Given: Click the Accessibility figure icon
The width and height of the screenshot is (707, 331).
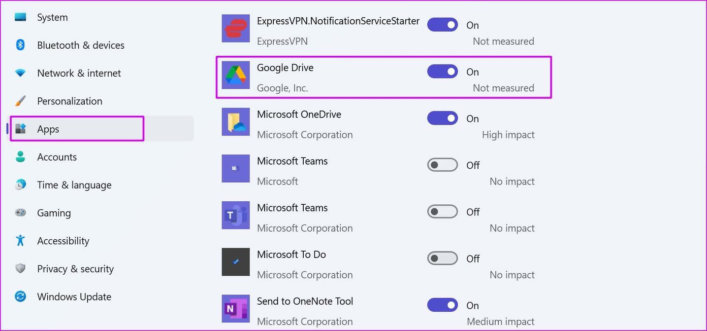Looking at the screenshot, I should click(20, 240).
